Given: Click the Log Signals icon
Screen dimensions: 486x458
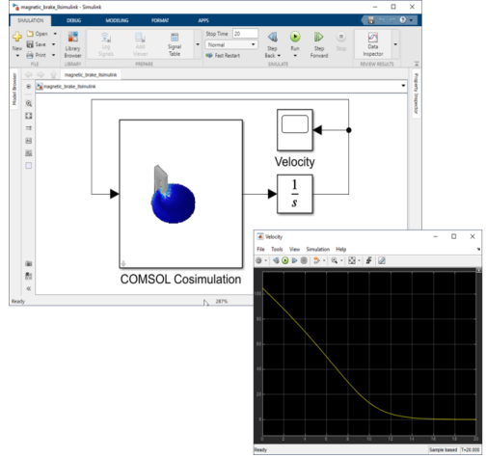Looking at the screenshot, I should pos(106,37).
